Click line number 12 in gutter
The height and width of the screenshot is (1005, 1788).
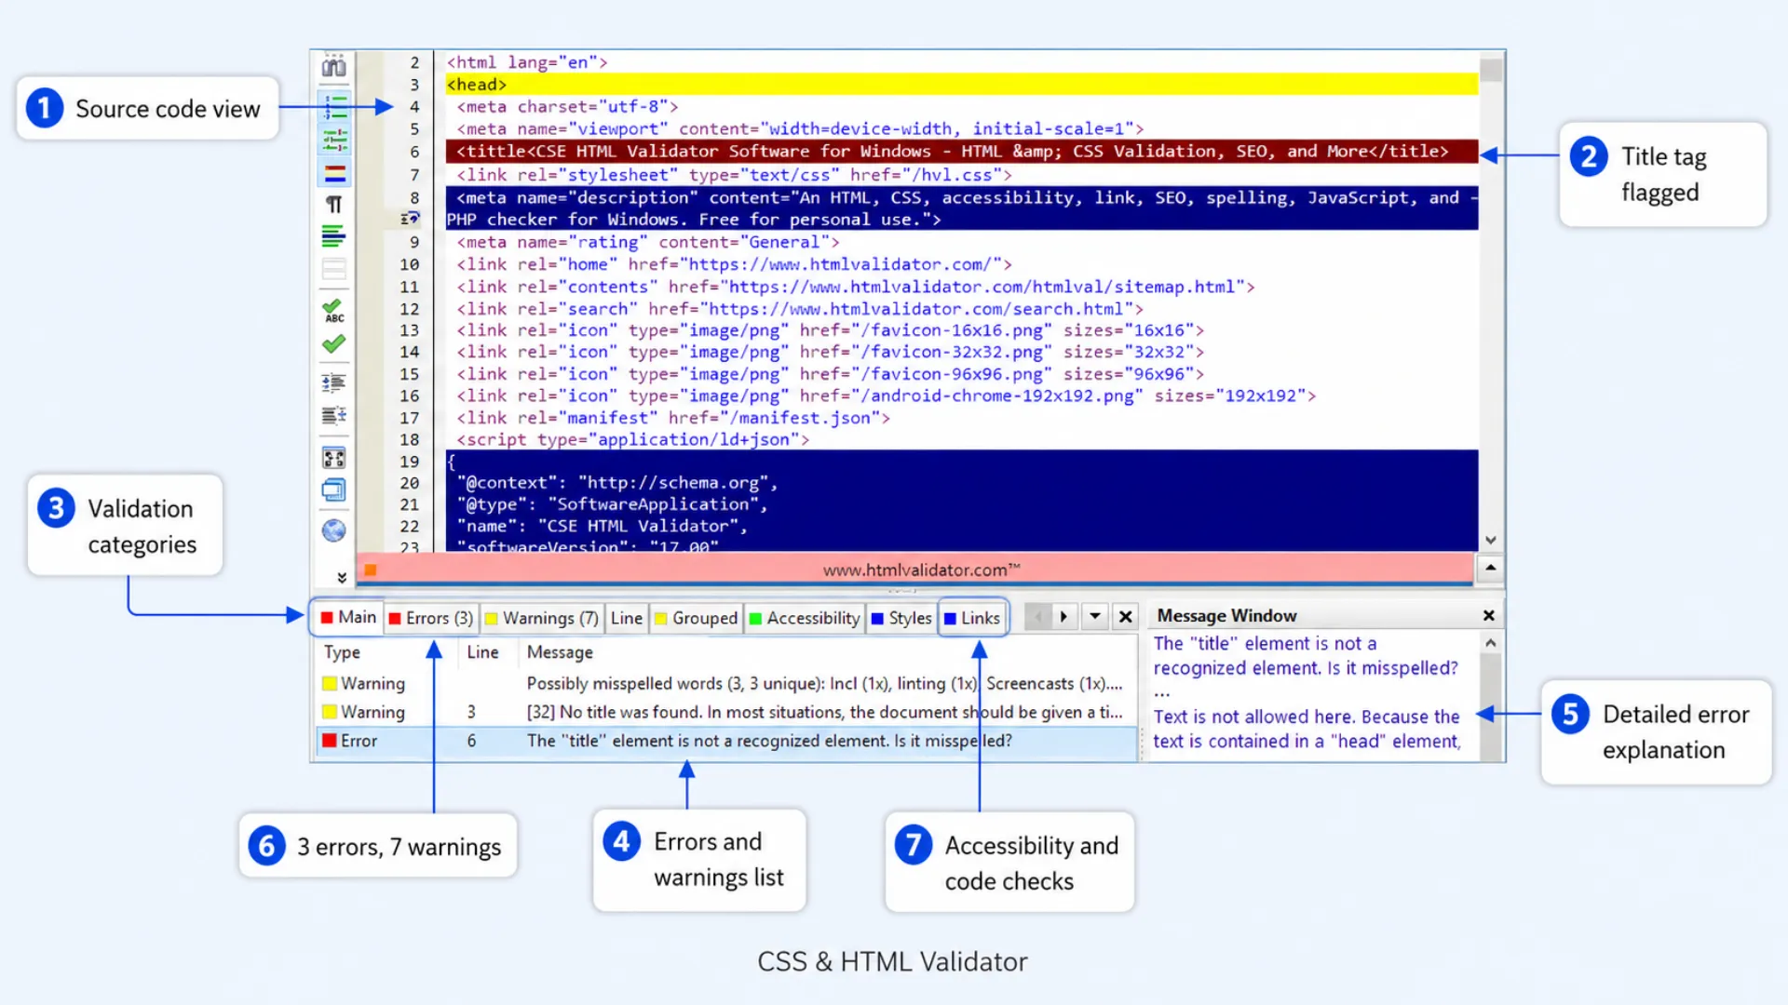pos(410,309)
